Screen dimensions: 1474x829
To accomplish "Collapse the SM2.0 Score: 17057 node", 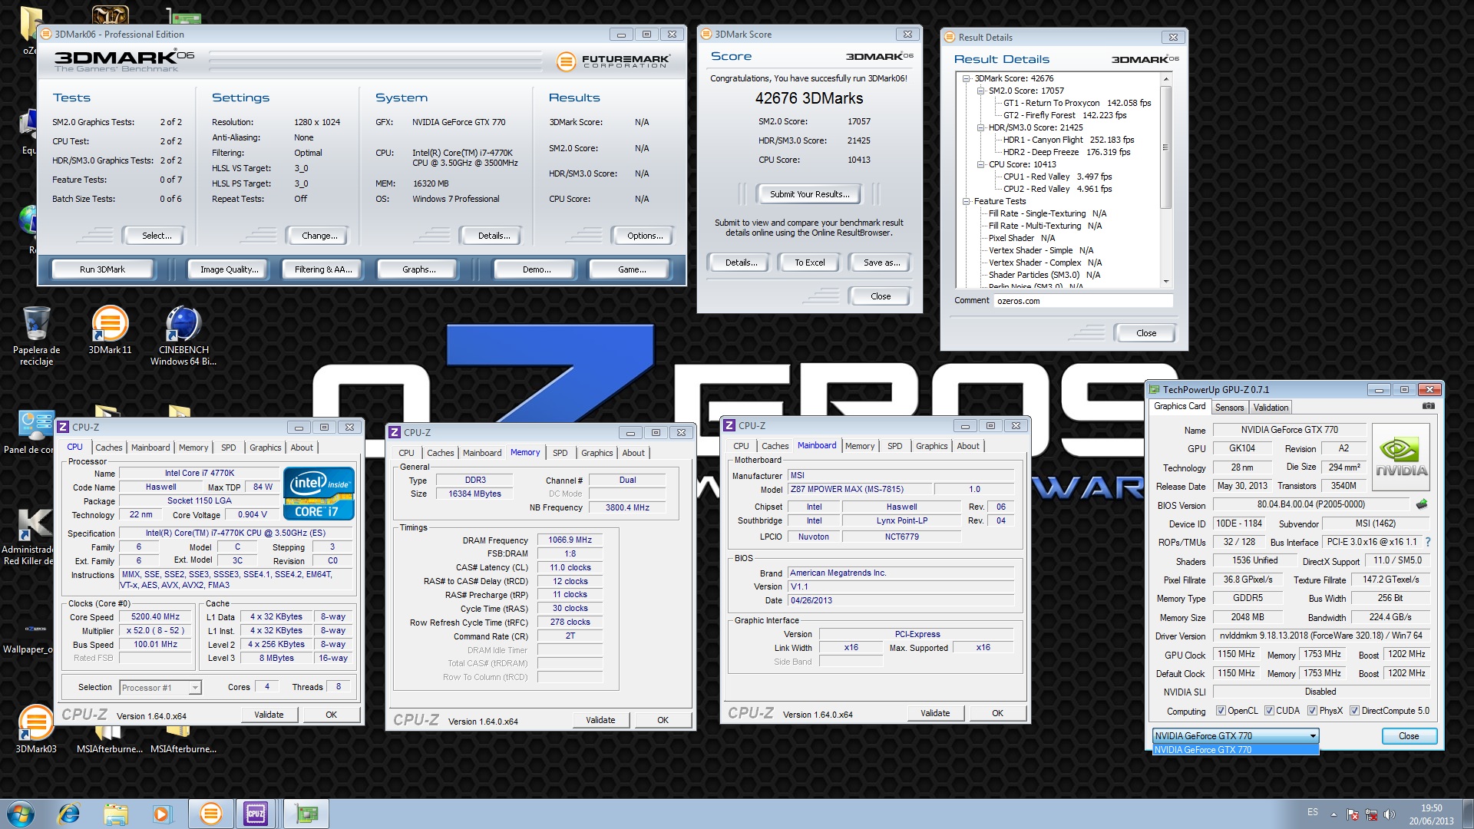I will tap(981, 91).
